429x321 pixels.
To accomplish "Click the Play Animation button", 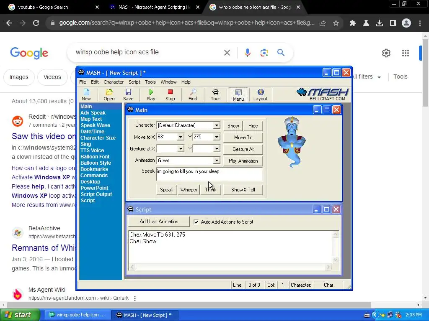I will tap(243, 161).
